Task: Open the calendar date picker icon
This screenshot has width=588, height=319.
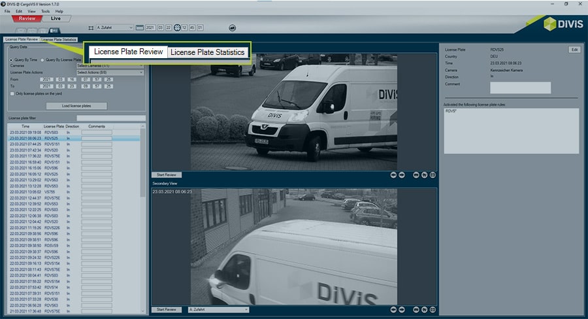Action: [x=140, y=27]
